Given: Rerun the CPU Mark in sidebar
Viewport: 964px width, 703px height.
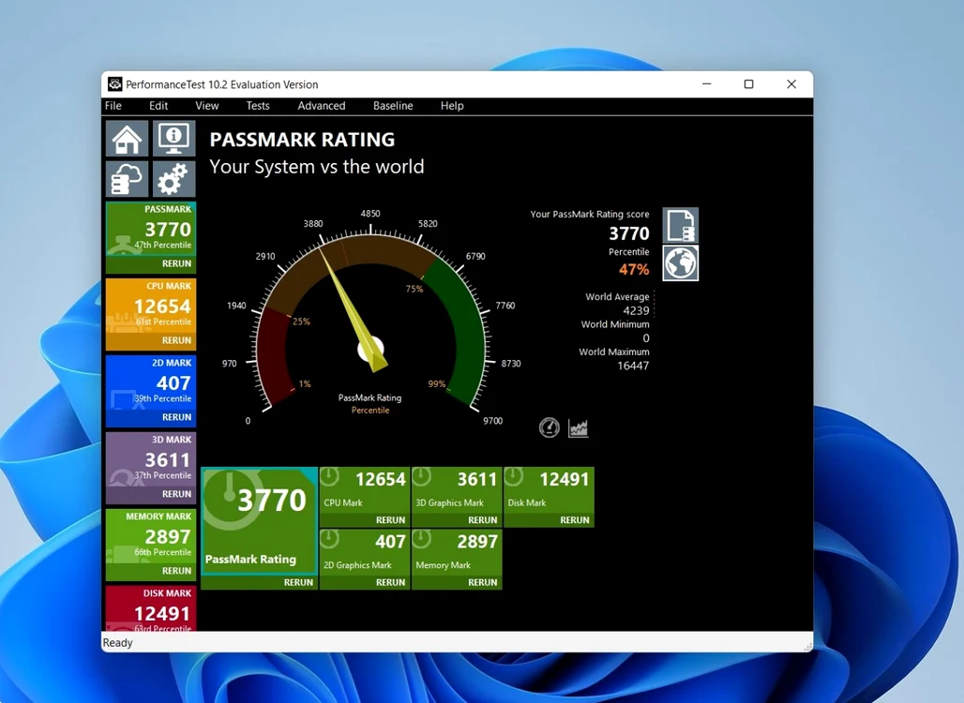Looking at the screenshot, I should [x=176, y=340].
